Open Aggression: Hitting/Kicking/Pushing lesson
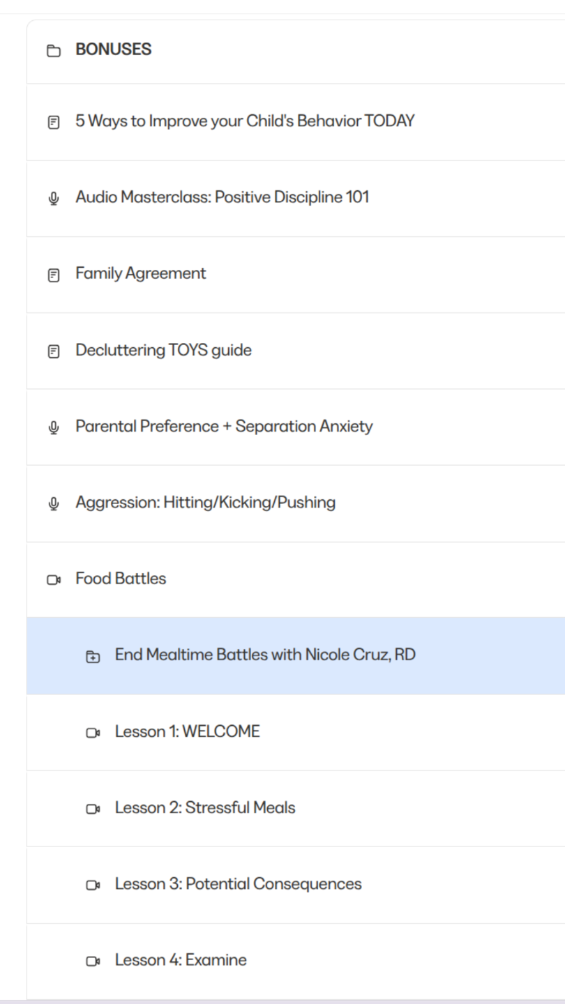Image resolution: width=565 pixels, height=1004 pixels. (205, 503)
